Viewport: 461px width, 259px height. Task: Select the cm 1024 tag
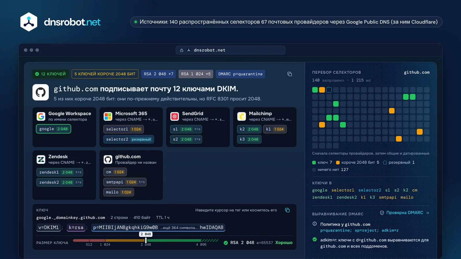pos(115,172)
